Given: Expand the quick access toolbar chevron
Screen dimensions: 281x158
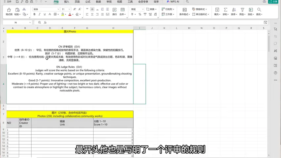Looking at the screenshot, I should pyautogui.click(x=46, y=2).
